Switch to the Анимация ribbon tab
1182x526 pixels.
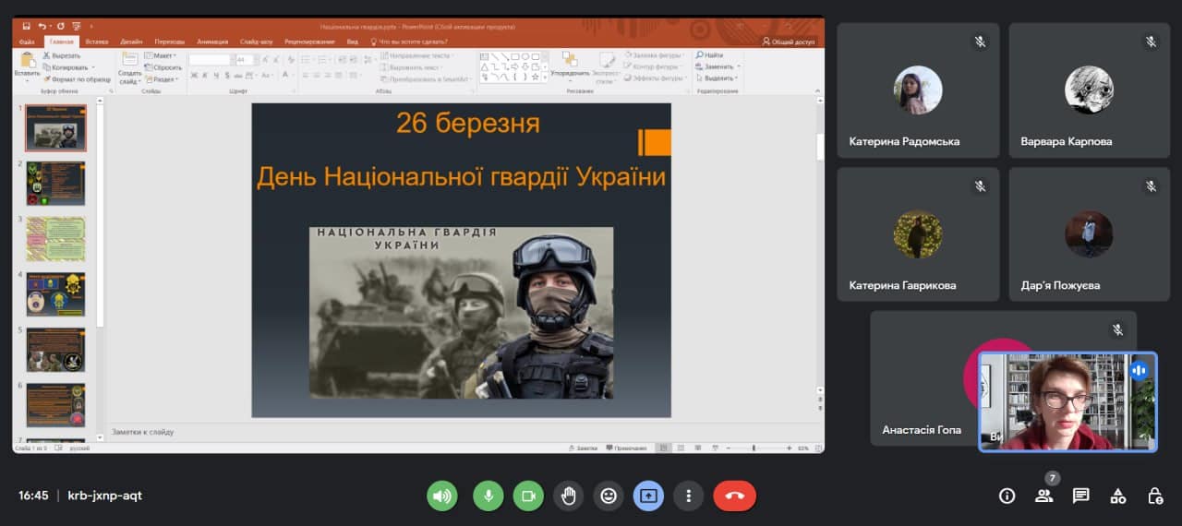point(211,42)
